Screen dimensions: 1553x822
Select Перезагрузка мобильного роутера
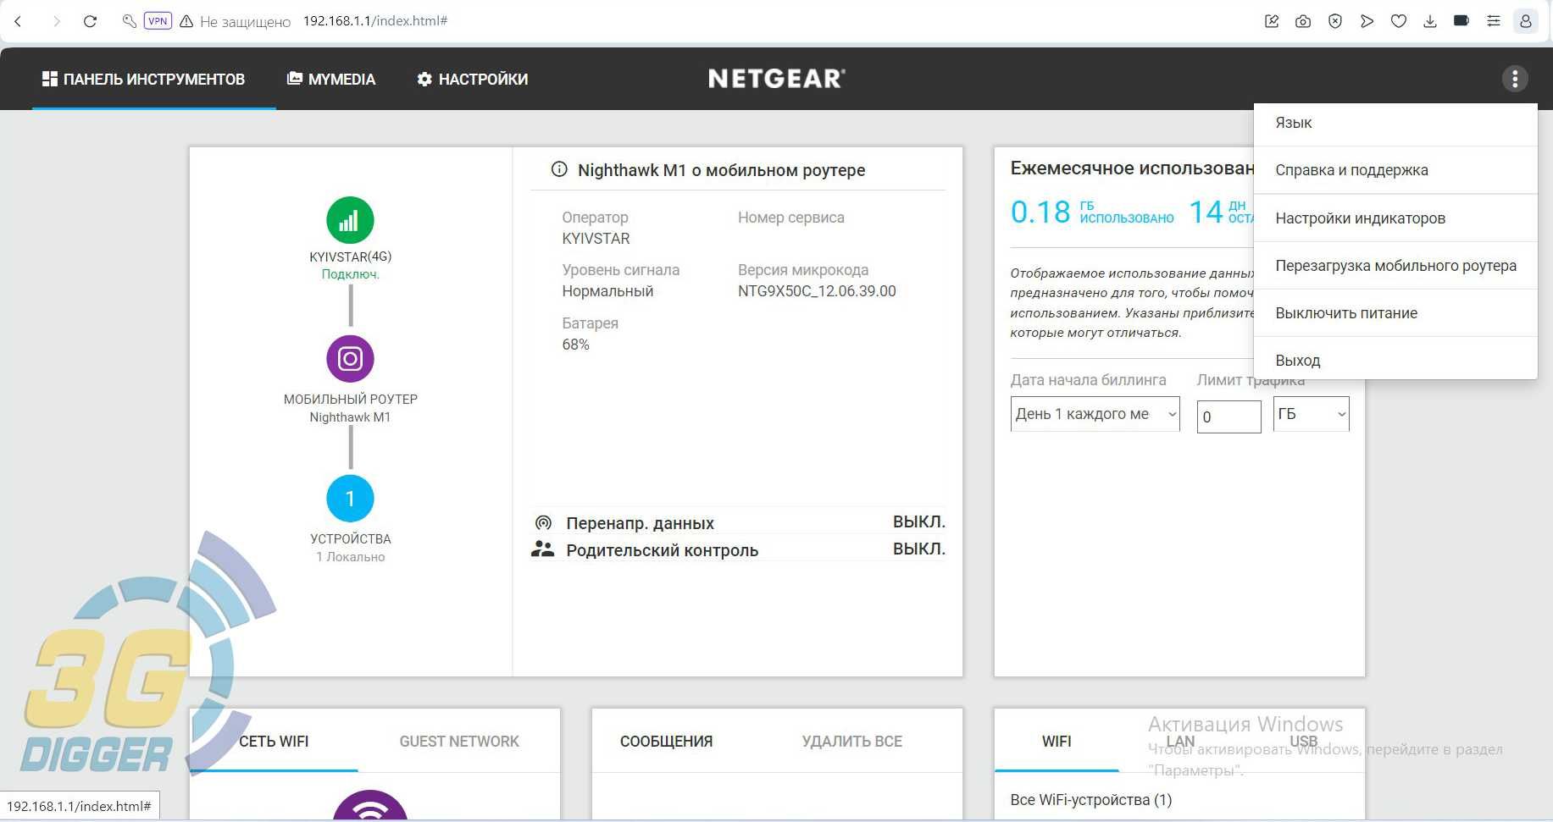[x=1395, y=266]
